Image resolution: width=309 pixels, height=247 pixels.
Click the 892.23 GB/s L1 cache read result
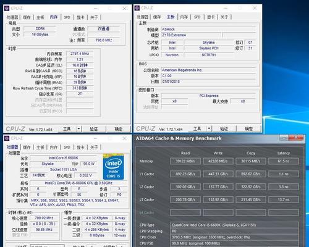pos(185,174)
